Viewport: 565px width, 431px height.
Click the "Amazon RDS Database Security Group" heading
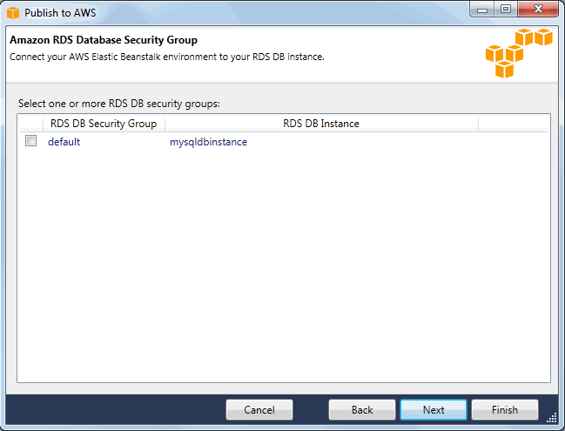coord(104,40)
